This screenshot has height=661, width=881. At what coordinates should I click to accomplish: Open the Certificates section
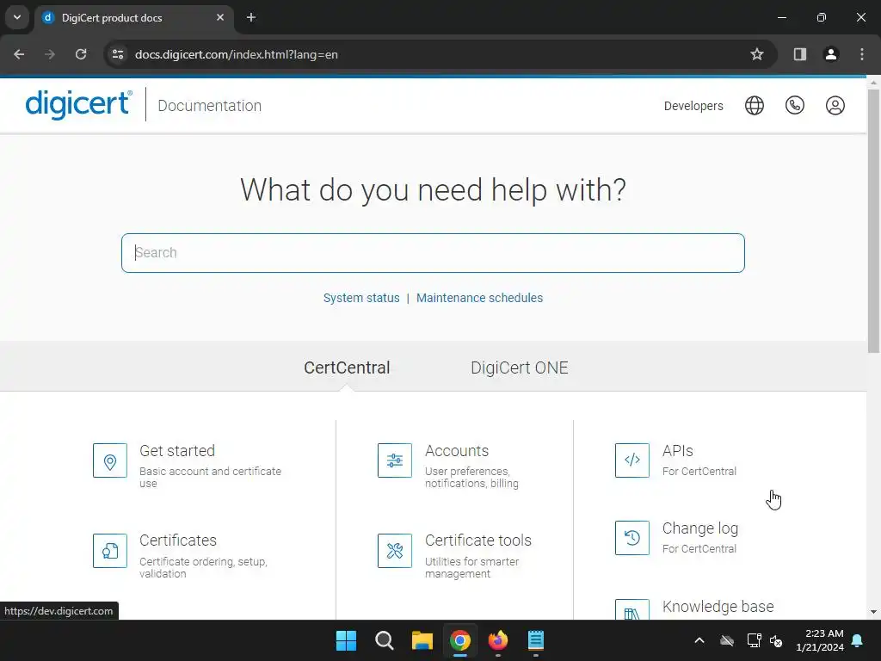177,541
